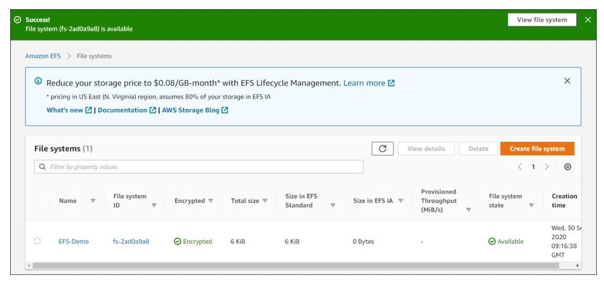Click the scrollbar left arrow
This screenshot has height=288, width=604.
(x=29, y=266)
